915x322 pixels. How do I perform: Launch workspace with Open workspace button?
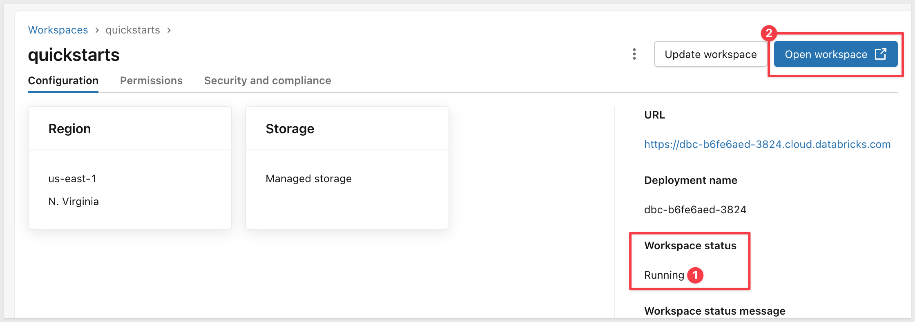coord(826,54)
